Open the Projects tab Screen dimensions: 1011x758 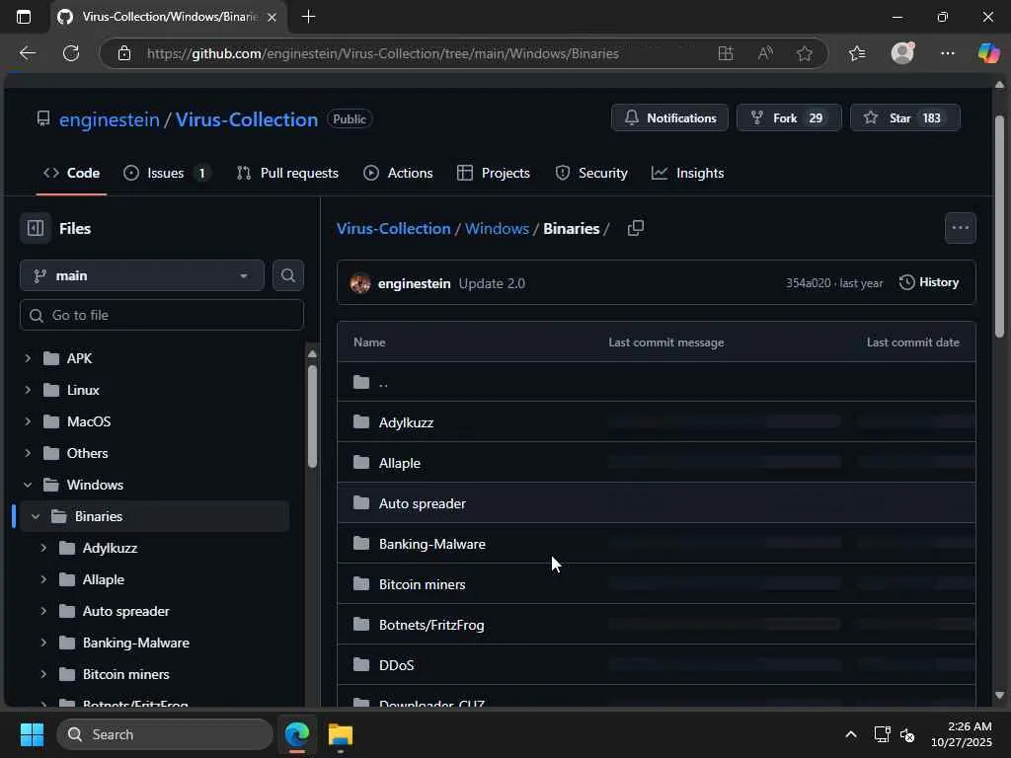click(494, 173)
